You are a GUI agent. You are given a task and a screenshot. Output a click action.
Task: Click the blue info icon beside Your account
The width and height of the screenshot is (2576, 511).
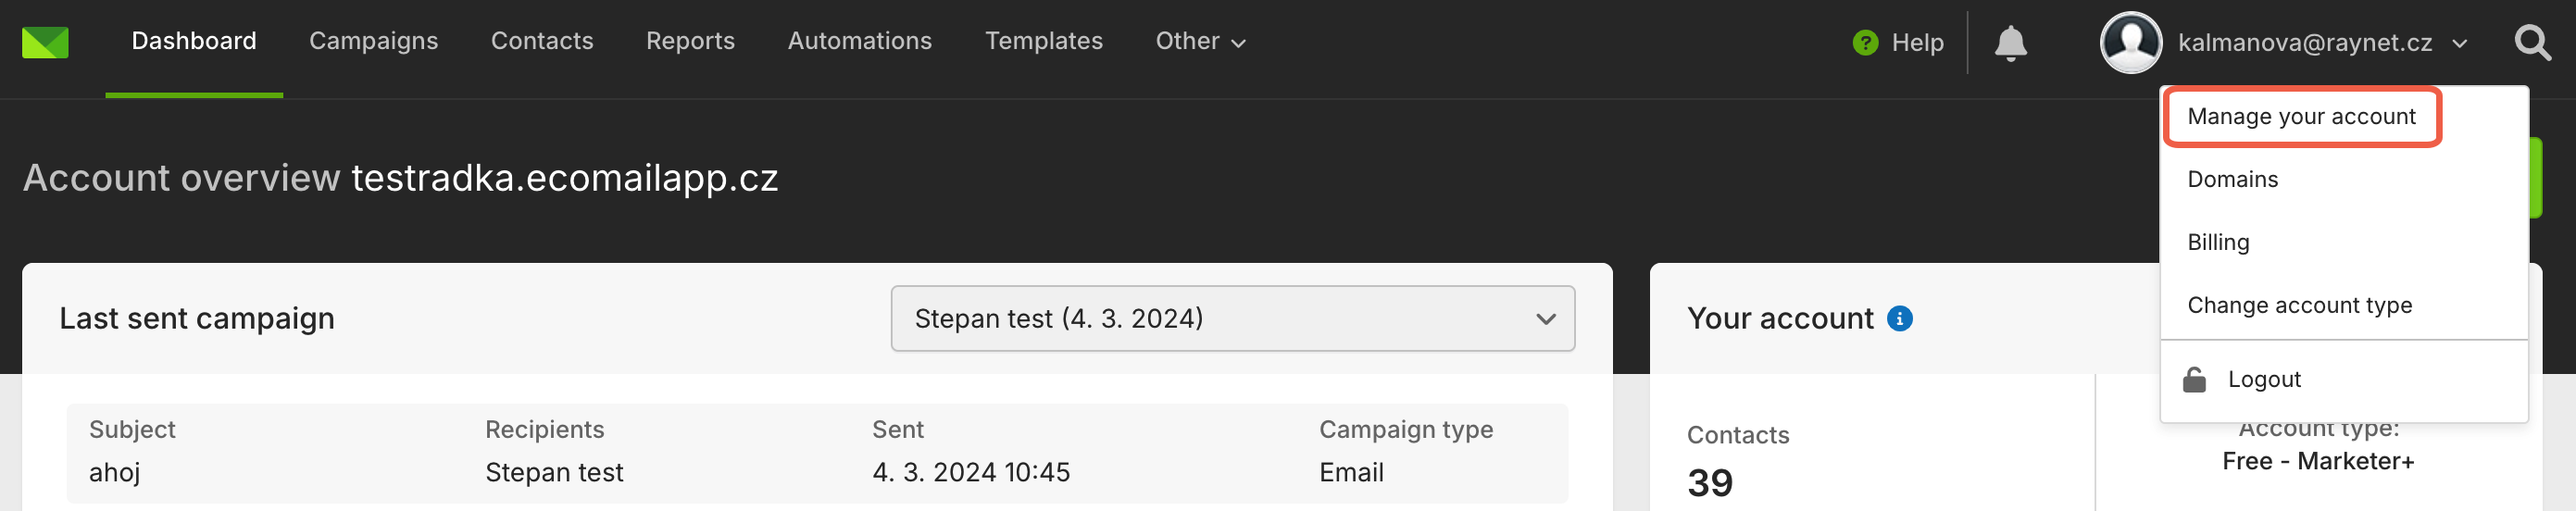pos(1899,319)
